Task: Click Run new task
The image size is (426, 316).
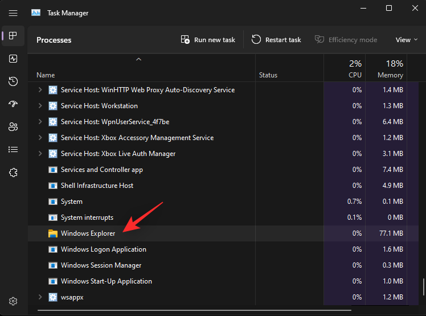Action: (x=208, y=40)
